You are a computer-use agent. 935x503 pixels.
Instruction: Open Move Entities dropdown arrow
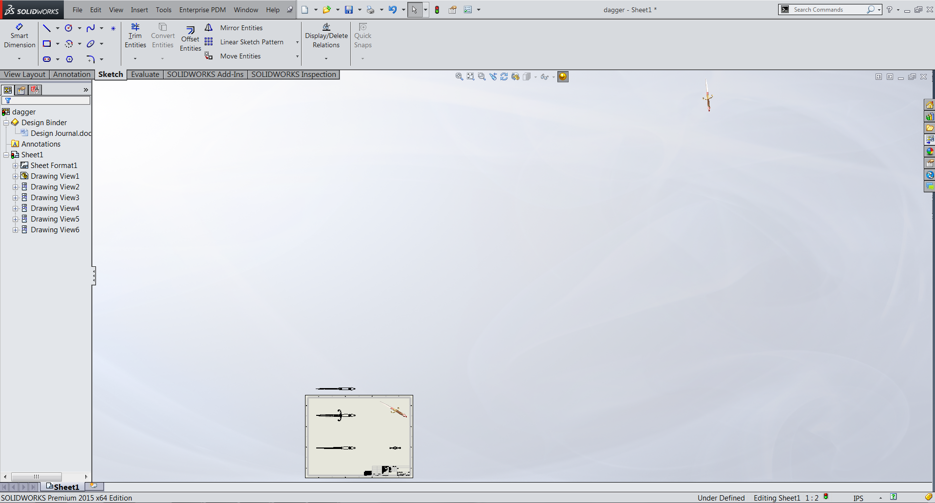click(x=297, y=56)
